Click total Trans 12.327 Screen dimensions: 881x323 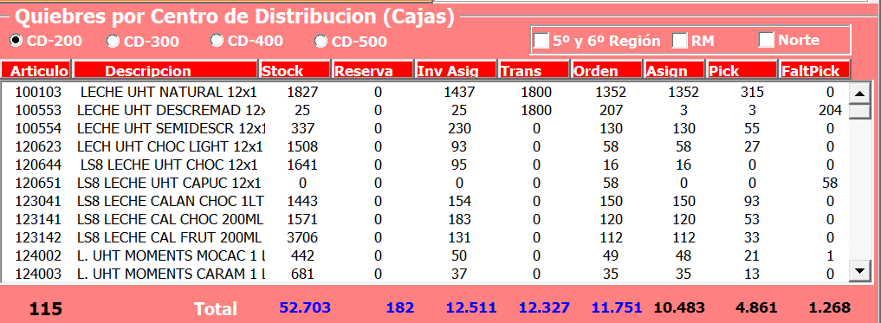[x=544, y=307]
